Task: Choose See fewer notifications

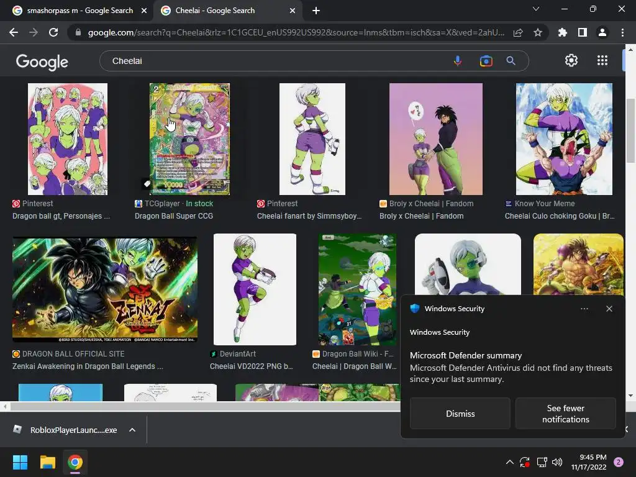Action: (565, 413)
